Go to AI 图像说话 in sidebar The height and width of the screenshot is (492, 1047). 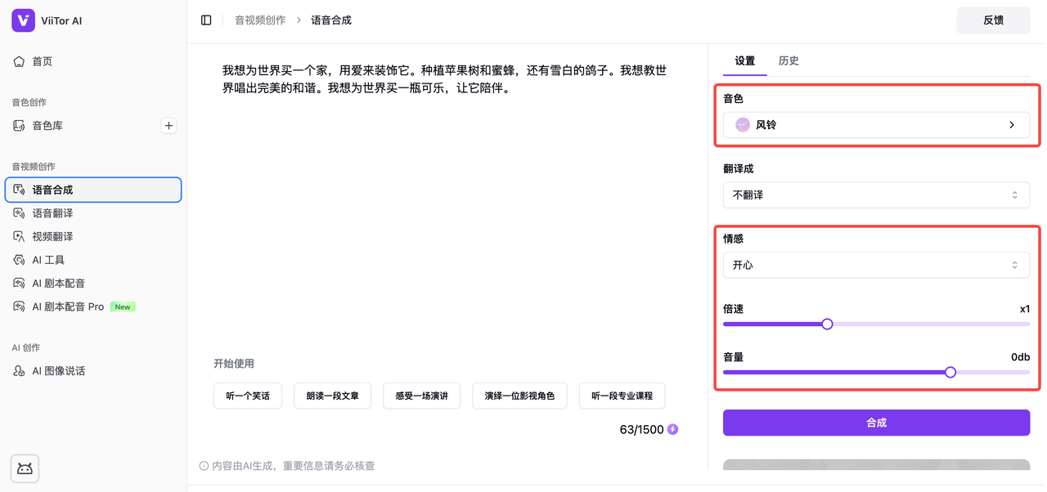58,371
